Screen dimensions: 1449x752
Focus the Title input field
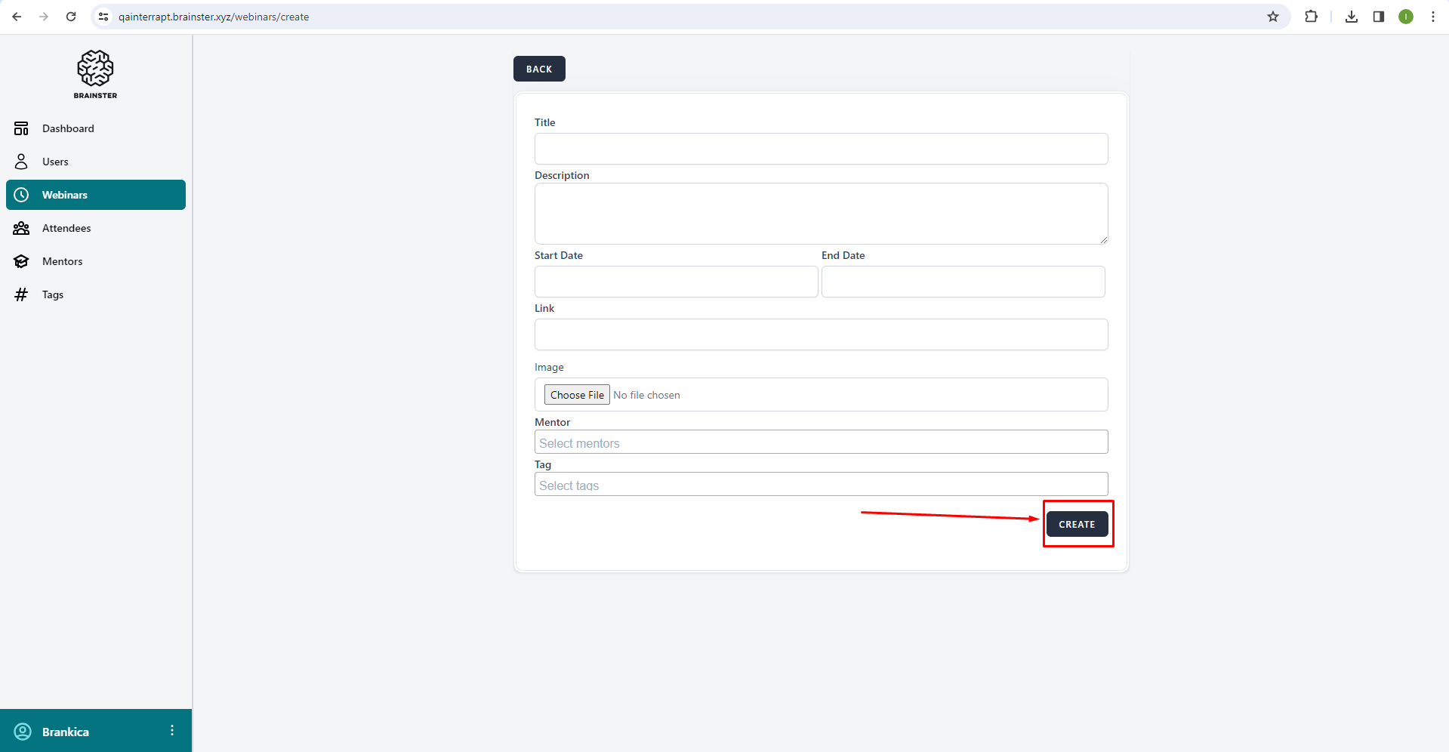point(821,149)
